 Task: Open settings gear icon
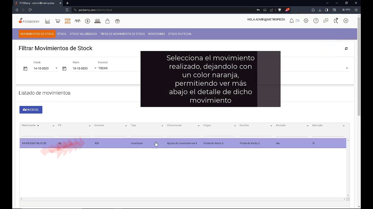pyautogui.click(x=306, y=21)
